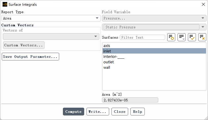This screenshot has width=208, height=120.
Task: Open Help for surface integrals
Action: (138, 111)
